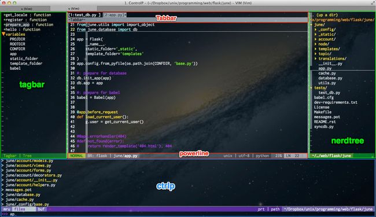Viewport: 376px width, 217px height.
Task: Select babel variable in the Tagbar list
Action: [15, 68]
